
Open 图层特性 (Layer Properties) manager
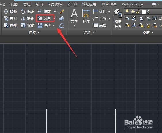click(x=118, y=19)
